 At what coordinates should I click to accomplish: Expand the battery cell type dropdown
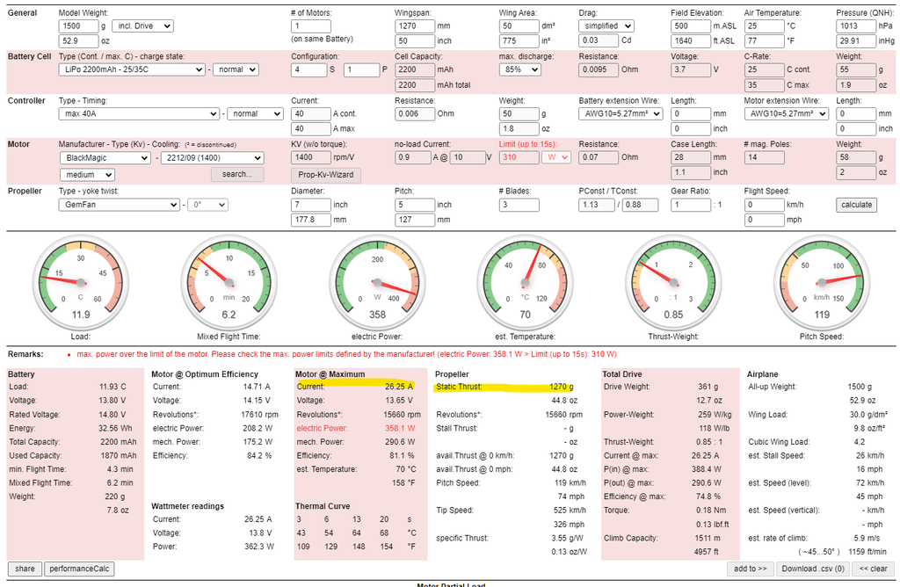132,69
